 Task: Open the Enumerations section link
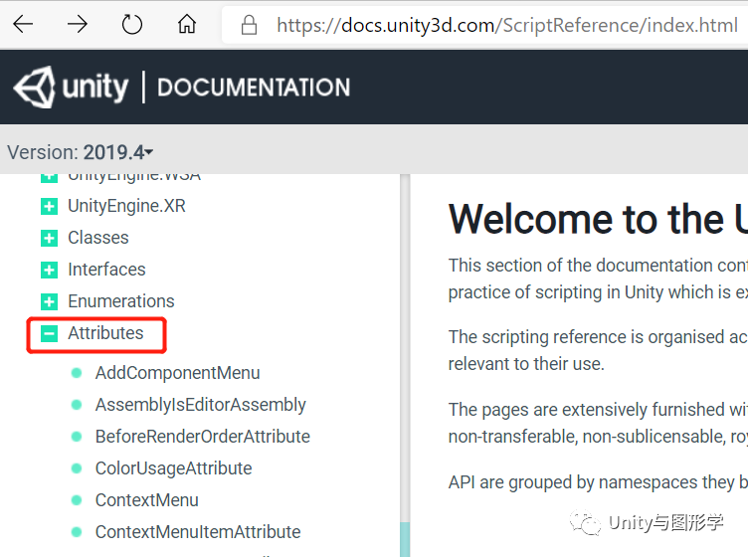tap(121, 301)
